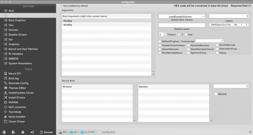Viewport: 253px width, 135px height.
Task: Open System Parameters section
Action: tap(20, 63)
